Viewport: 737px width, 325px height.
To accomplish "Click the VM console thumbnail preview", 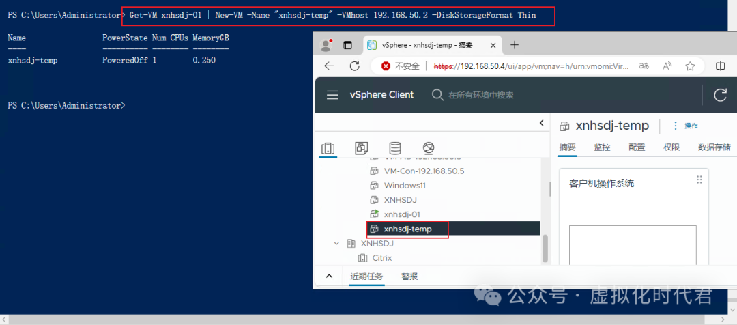I will (633, 246).
